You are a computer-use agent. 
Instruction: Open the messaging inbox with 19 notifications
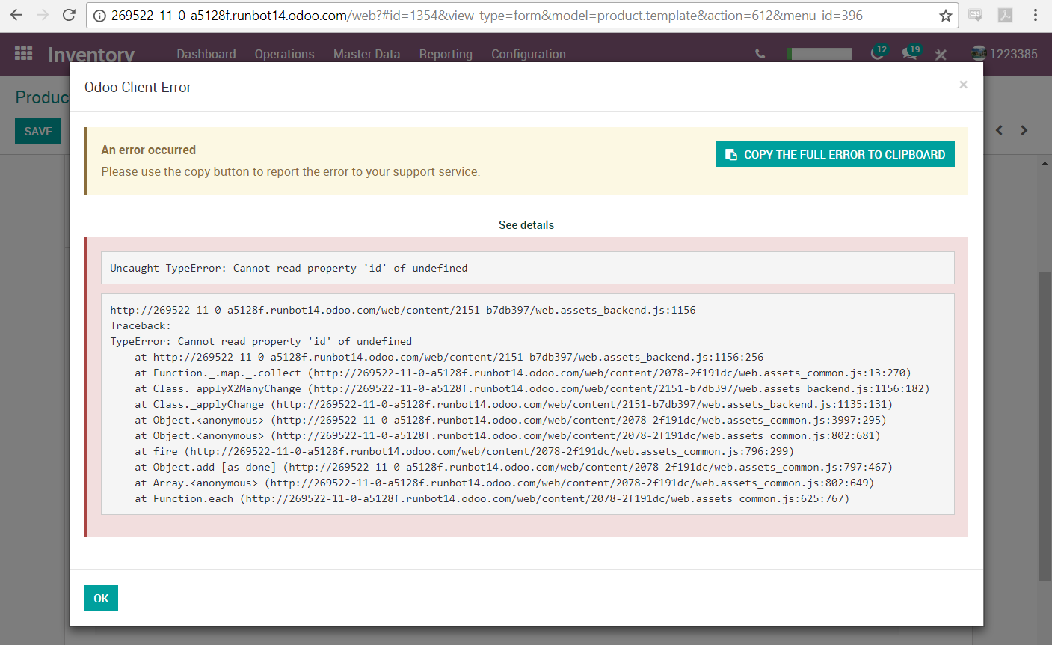910,53
